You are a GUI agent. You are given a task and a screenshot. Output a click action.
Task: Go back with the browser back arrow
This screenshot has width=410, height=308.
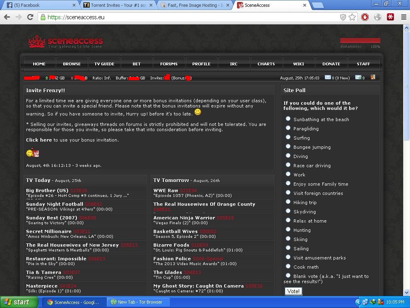coord(7,17)
